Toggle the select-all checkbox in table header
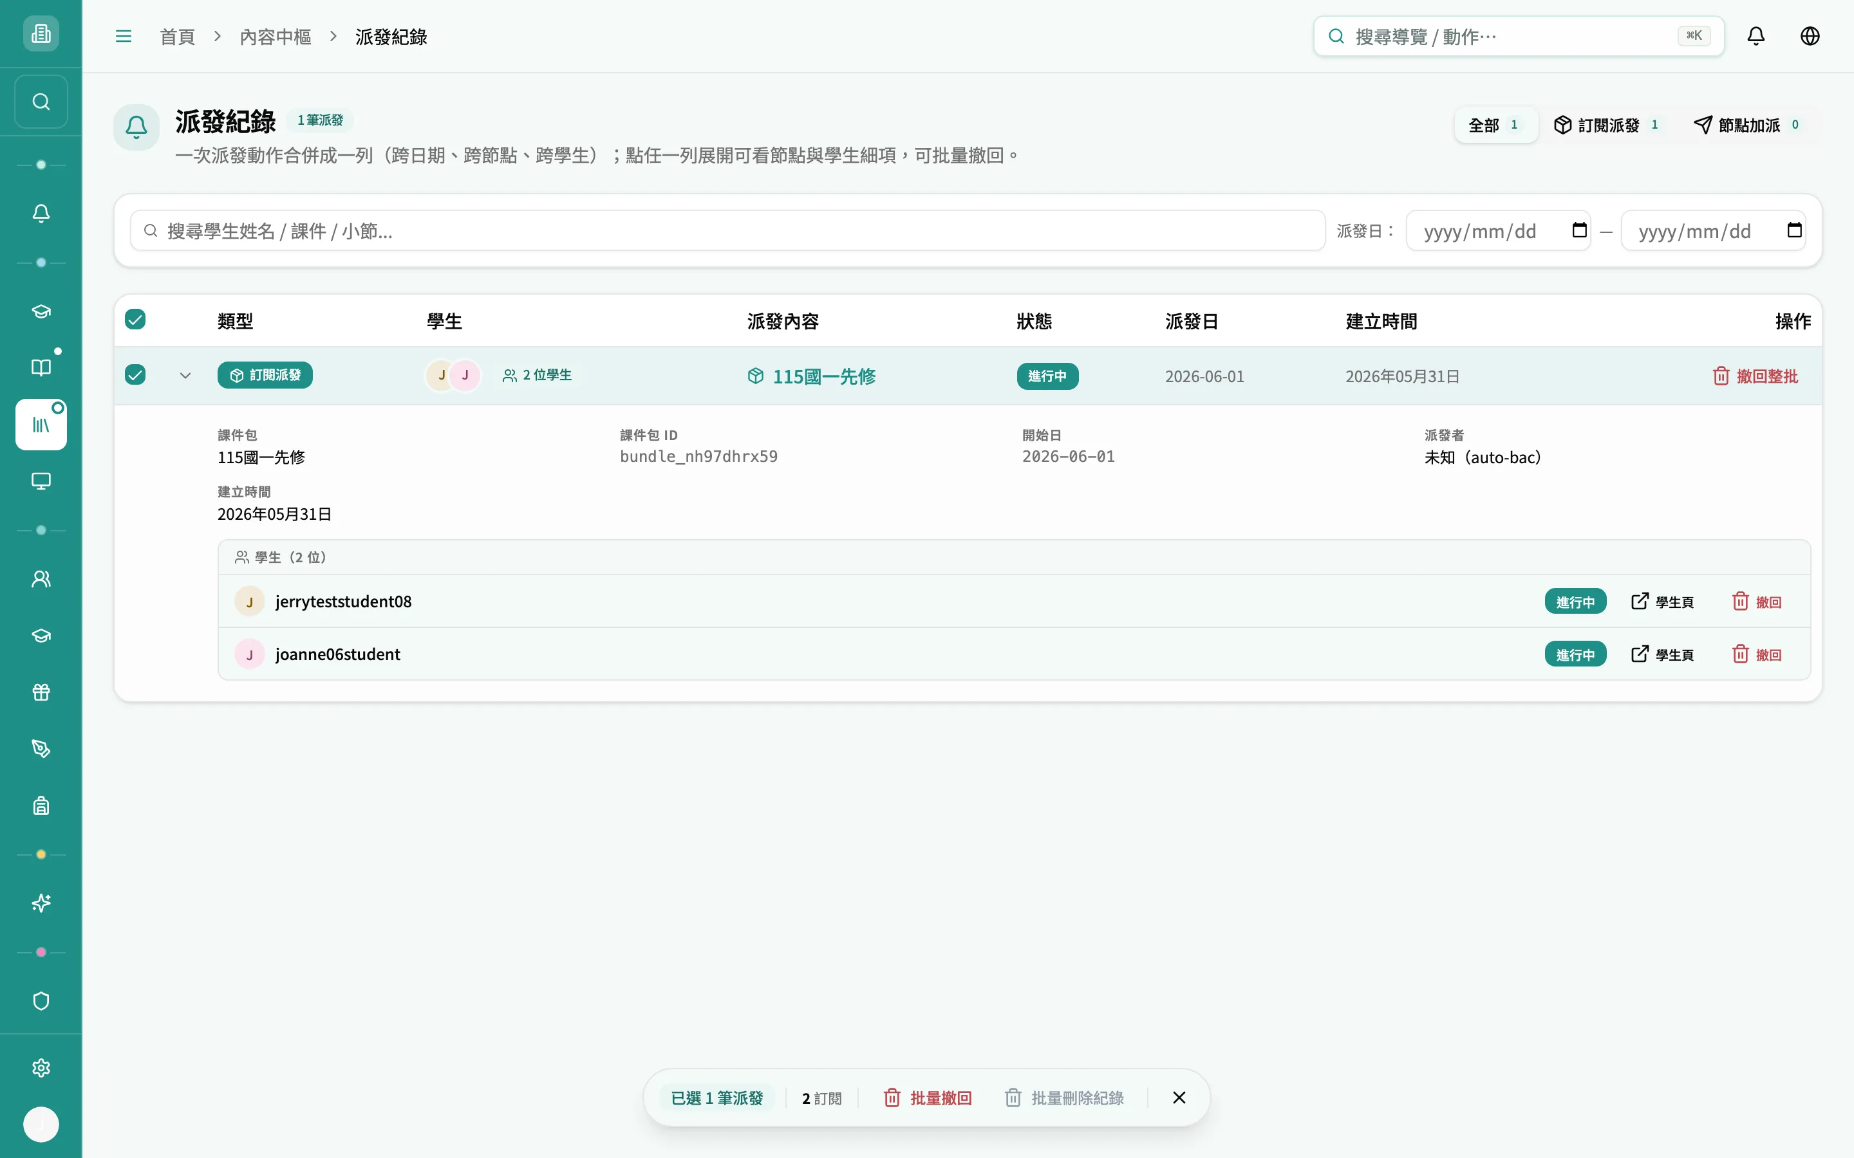Viewport: 1854px width, 1158px height. tap(136, 319)
